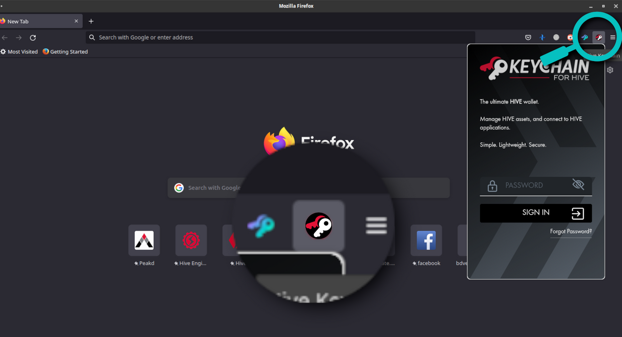This screenshot has height=337, width=622.
Task: Follow the Forgot Password? link
Action: (571, 232)
